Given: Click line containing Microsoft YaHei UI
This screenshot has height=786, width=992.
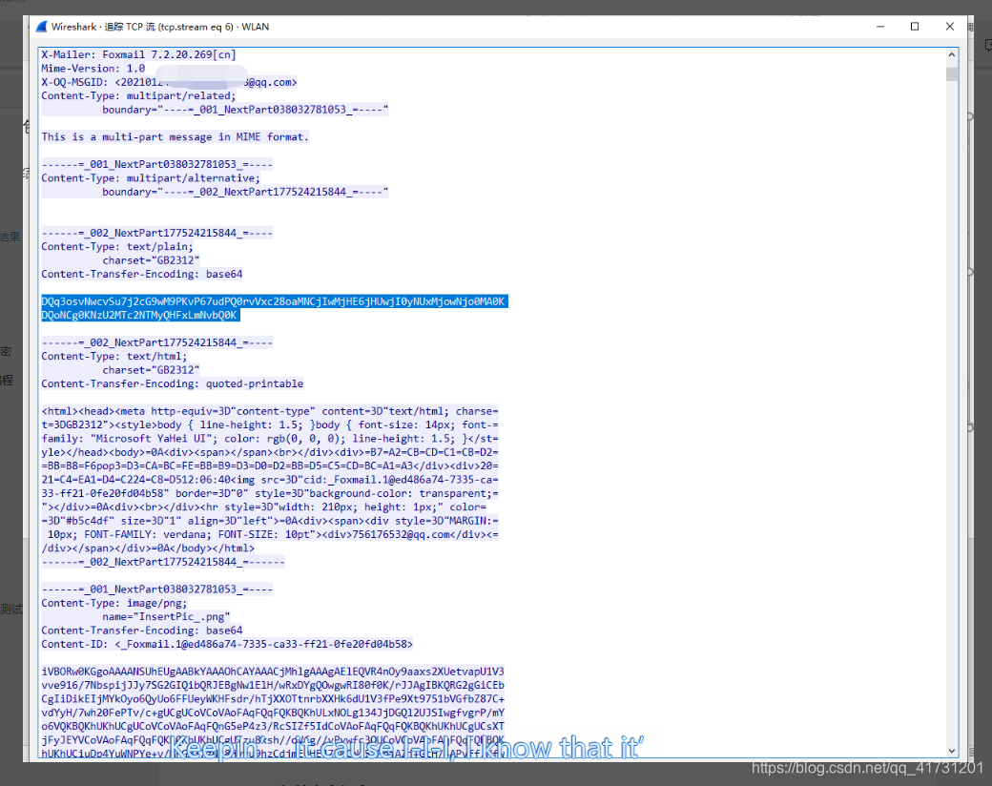Looking at the screenshot, I should click(x=270, y=439).
